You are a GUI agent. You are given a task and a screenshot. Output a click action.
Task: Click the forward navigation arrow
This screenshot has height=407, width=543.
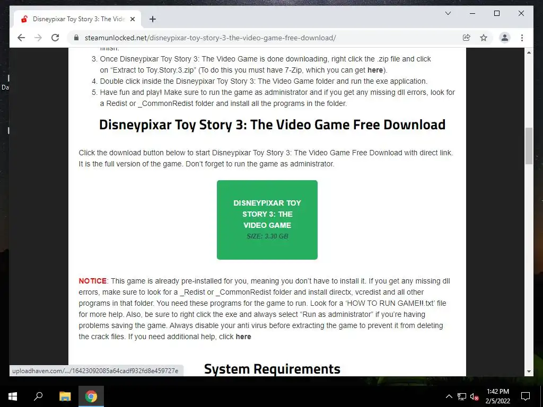(x=38, y=38)
